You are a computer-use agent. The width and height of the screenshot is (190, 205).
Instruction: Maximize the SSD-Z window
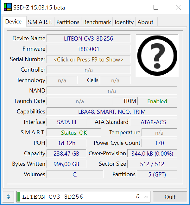tap(156, 7)
